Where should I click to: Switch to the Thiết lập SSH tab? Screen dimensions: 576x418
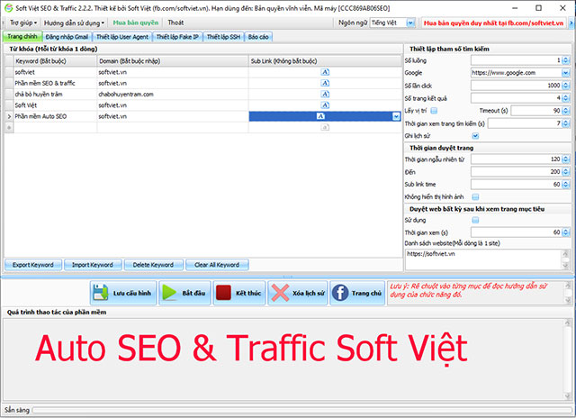point(223,37)
